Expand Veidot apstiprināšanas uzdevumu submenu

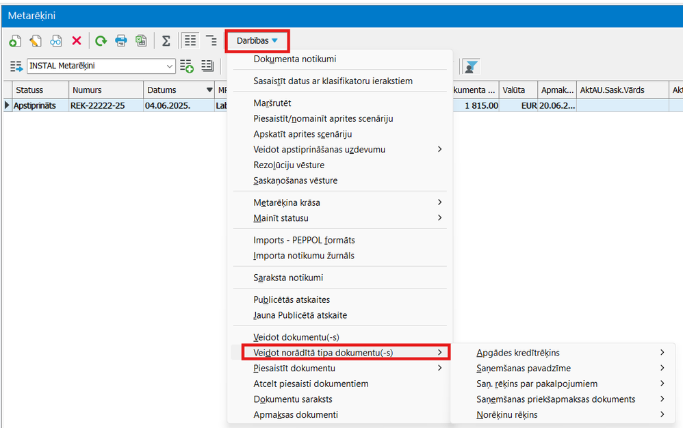(340, 149)
